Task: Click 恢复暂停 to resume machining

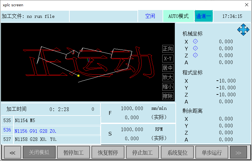Action: click(108, 152)
